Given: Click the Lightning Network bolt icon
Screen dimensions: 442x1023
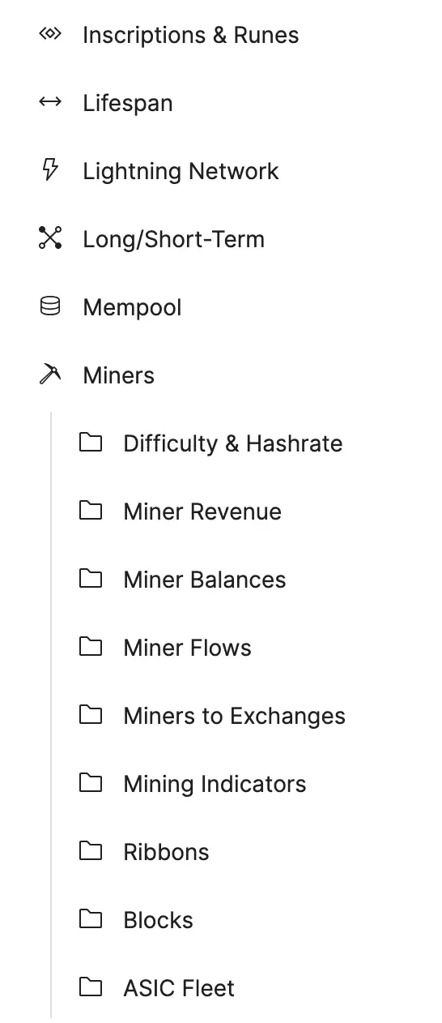Looking at the screenshot, I should pos(50,170).
